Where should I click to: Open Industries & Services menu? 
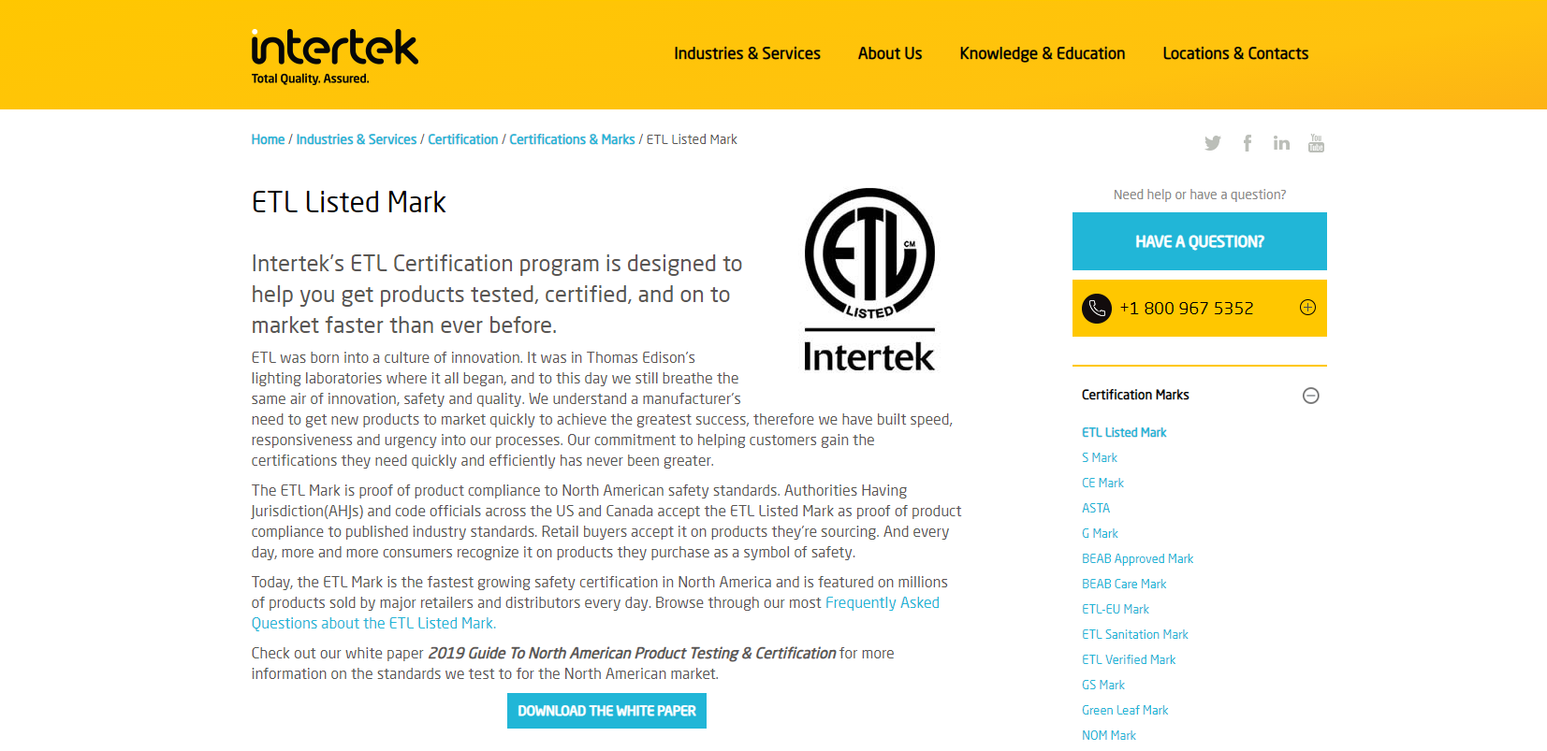(747, 54)
